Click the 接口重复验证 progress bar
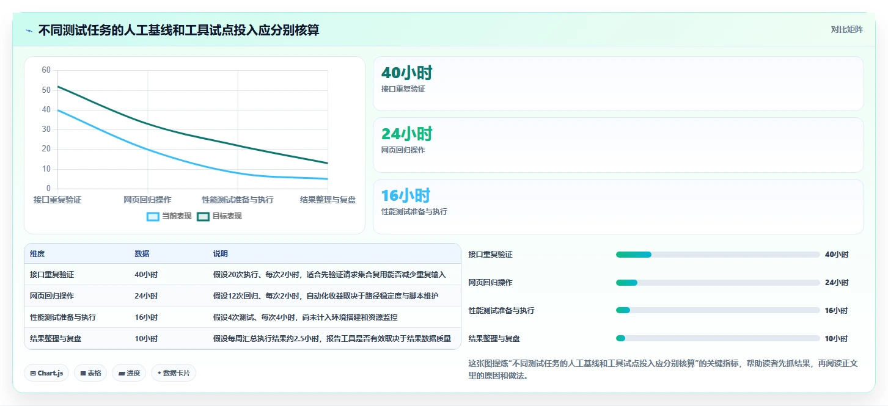Image resolution: width=888 pixels, height=406 pixels. pyautogui.click(x=717, y=255)
